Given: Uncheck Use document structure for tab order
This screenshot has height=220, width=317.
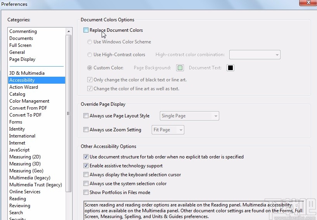Looking at the screenshot, I should [86, 156].
